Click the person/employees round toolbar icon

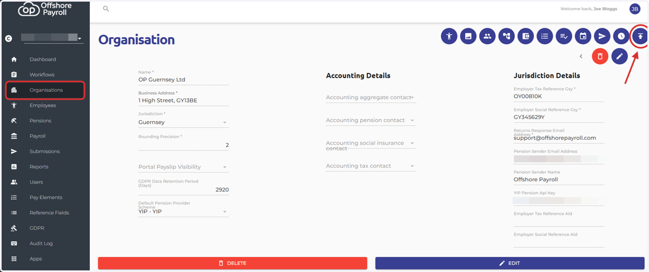[x=449, y=36]
